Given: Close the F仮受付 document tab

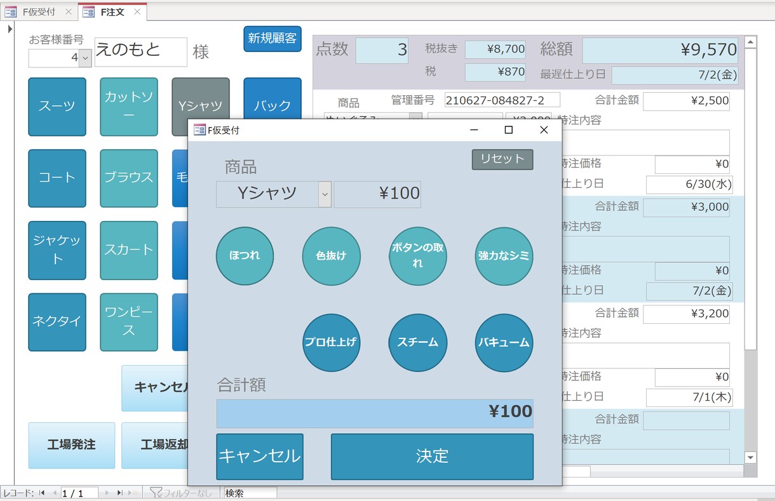Looking at the screenshot, I should [x=68, y=11].
